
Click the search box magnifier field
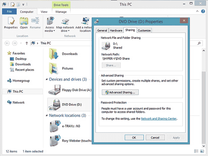199,43
